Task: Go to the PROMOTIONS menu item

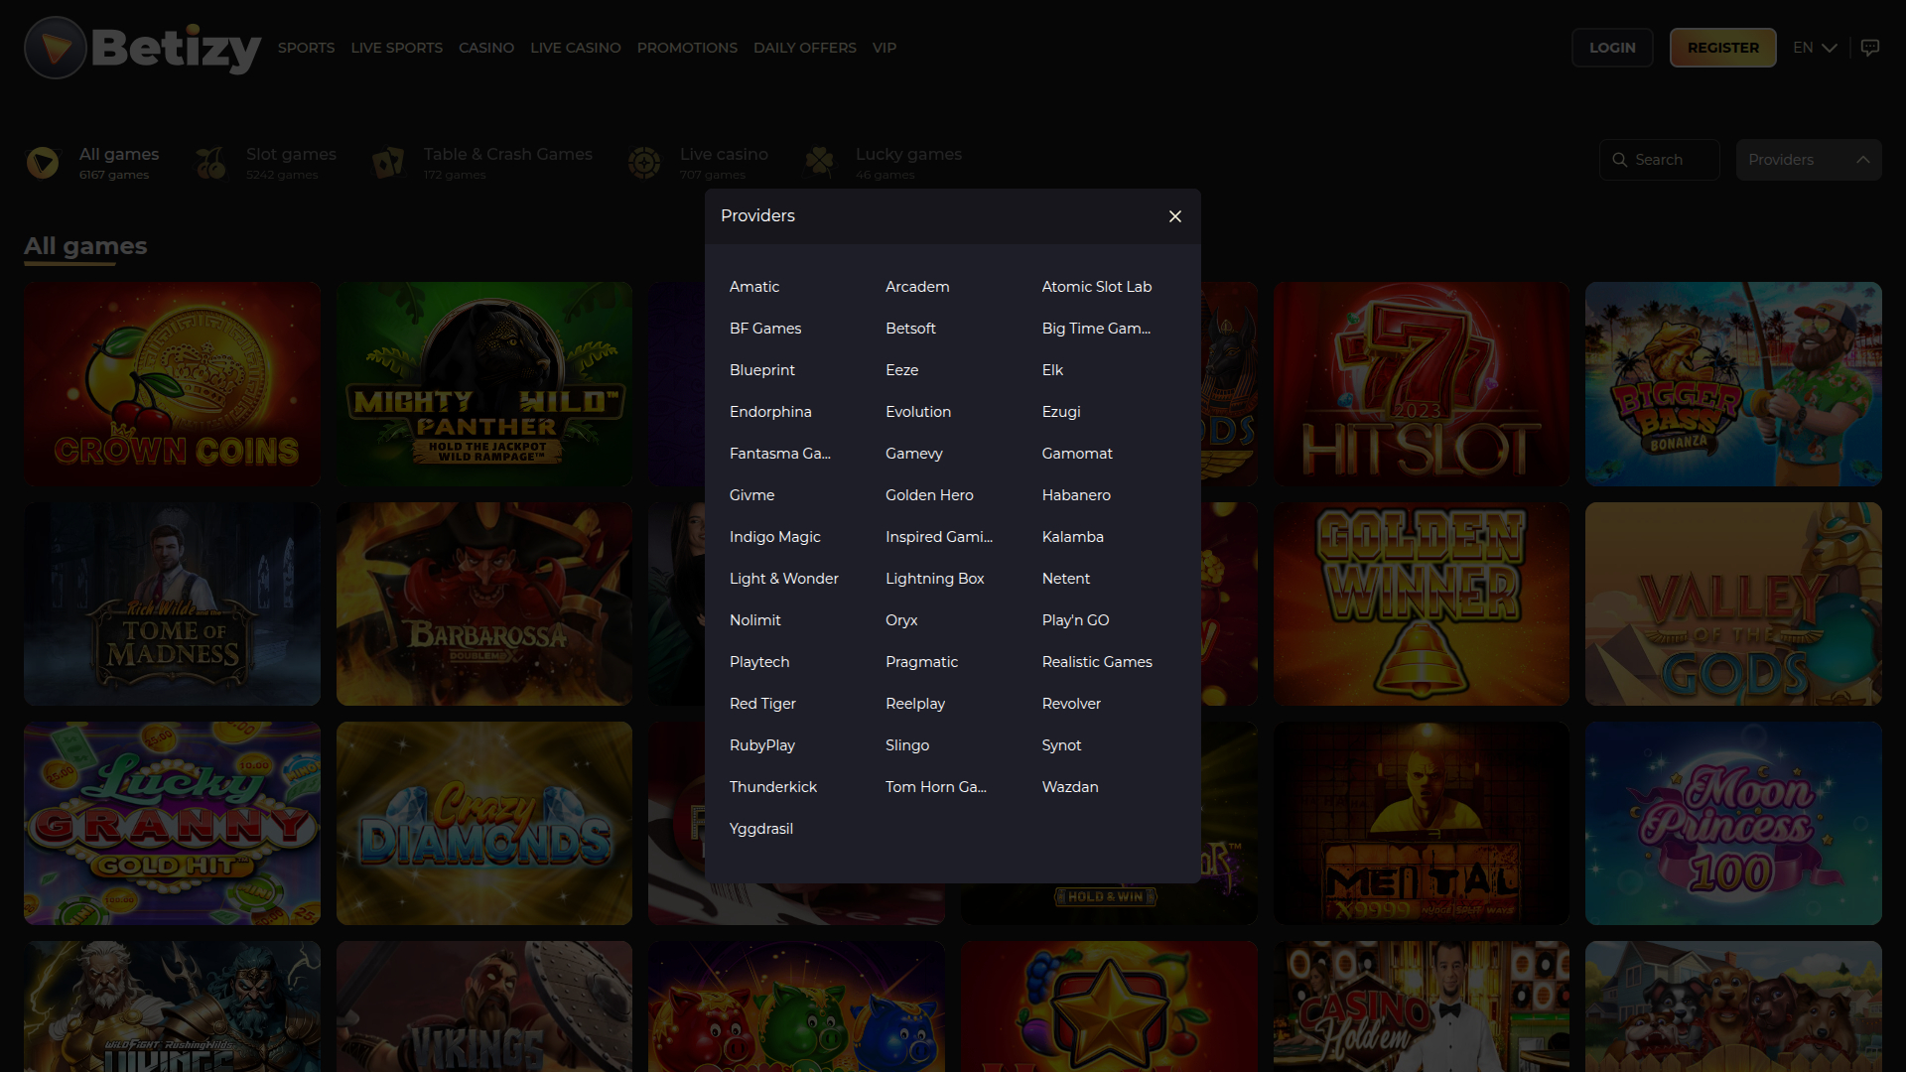Action: click(687, 47)
